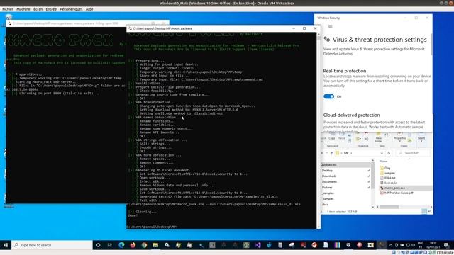Click the Search MP field
This screenshot has width=454, height=255.
(413, 153)
